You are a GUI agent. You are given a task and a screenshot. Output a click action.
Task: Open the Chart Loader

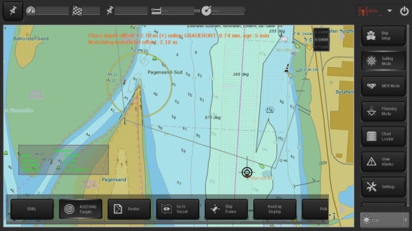click(x=383, y=137)
